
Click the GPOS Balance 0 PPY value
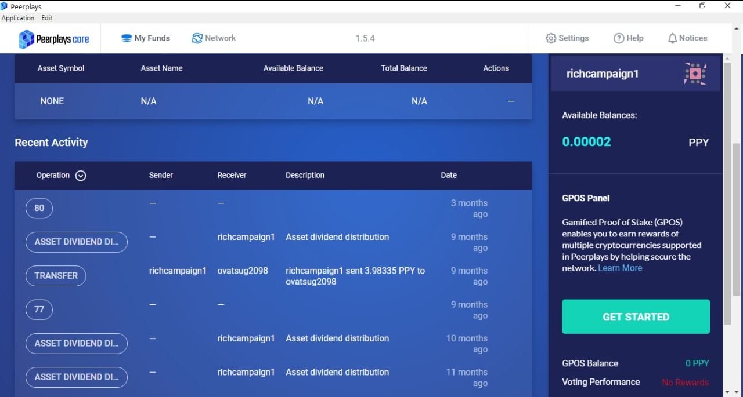pyautogui.click(x=697, y=363)
